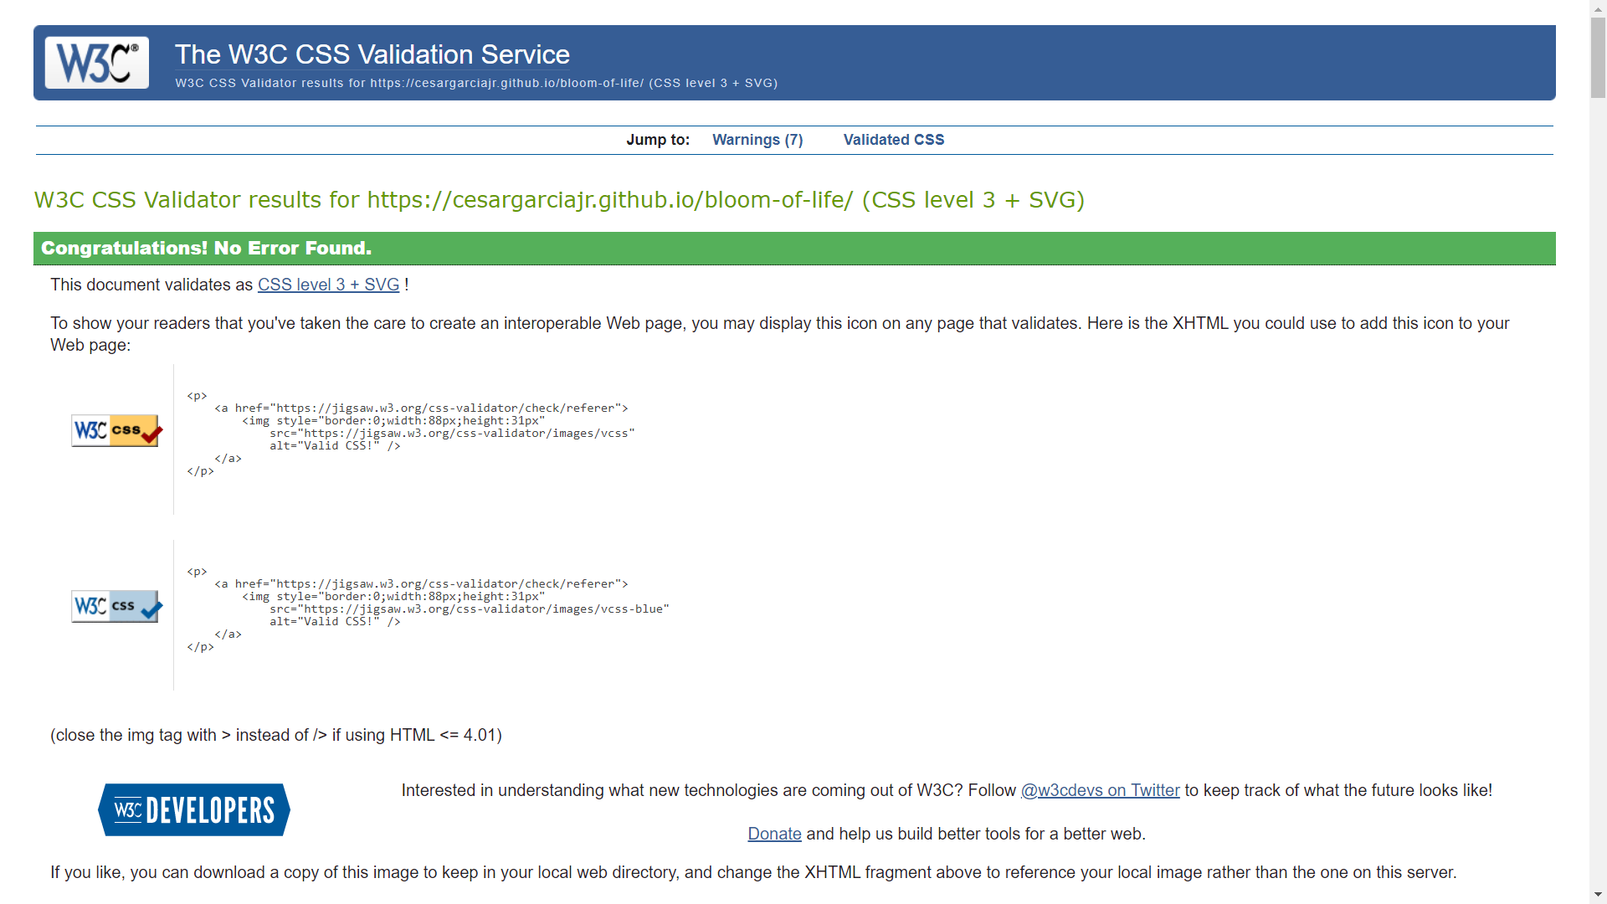
Task: Click the W3C logo in header
Action: point(96,63)
